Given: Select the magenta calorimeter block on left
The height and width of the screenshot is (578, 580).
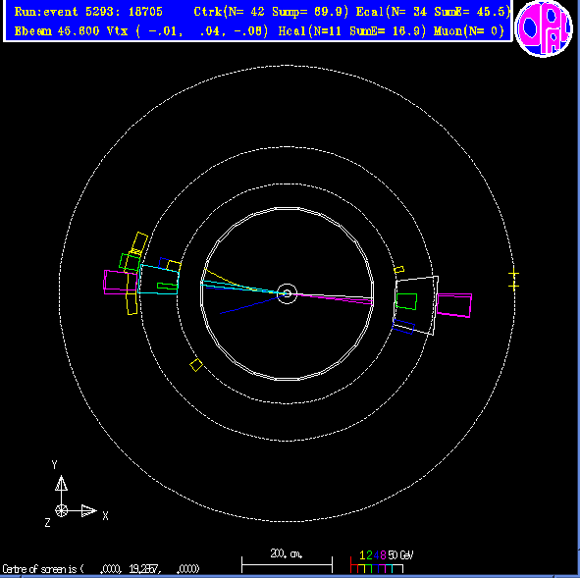Looking at the screenshot, I should 121,283.
